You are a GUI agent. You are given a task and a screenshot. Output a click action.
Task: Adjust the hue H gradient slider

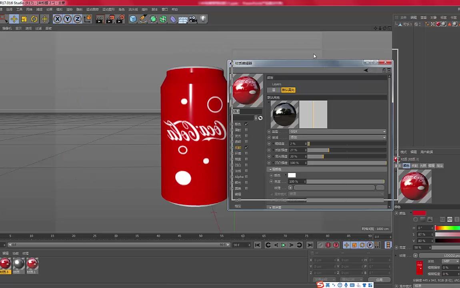(x=447, y=228)
